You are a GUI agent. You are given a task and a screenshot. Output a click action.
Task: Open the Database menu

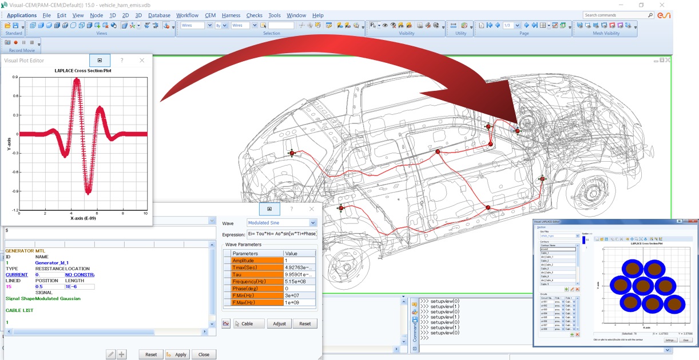tap(159, 15)
